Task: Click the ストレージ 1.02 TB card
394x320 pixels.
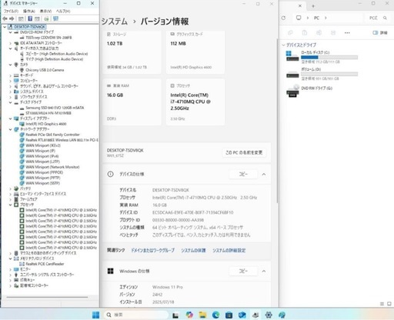Action: click(x=132, y=52)
